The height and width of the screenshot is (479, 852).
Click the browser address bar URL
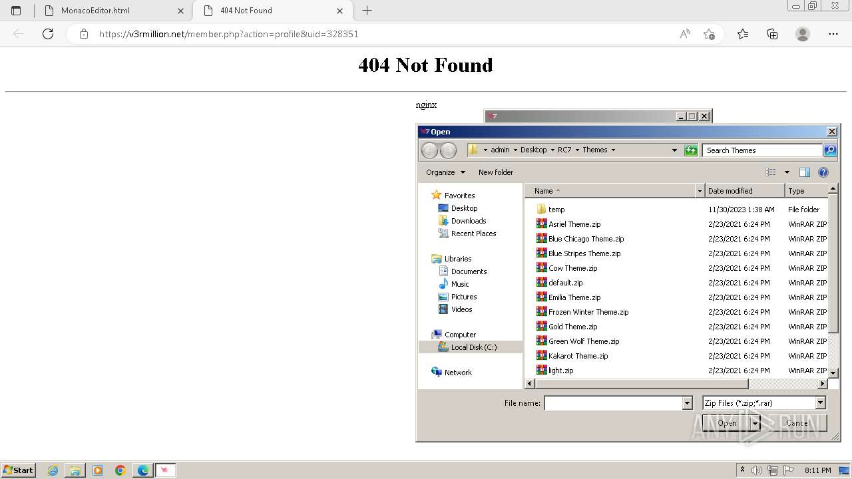229,34
